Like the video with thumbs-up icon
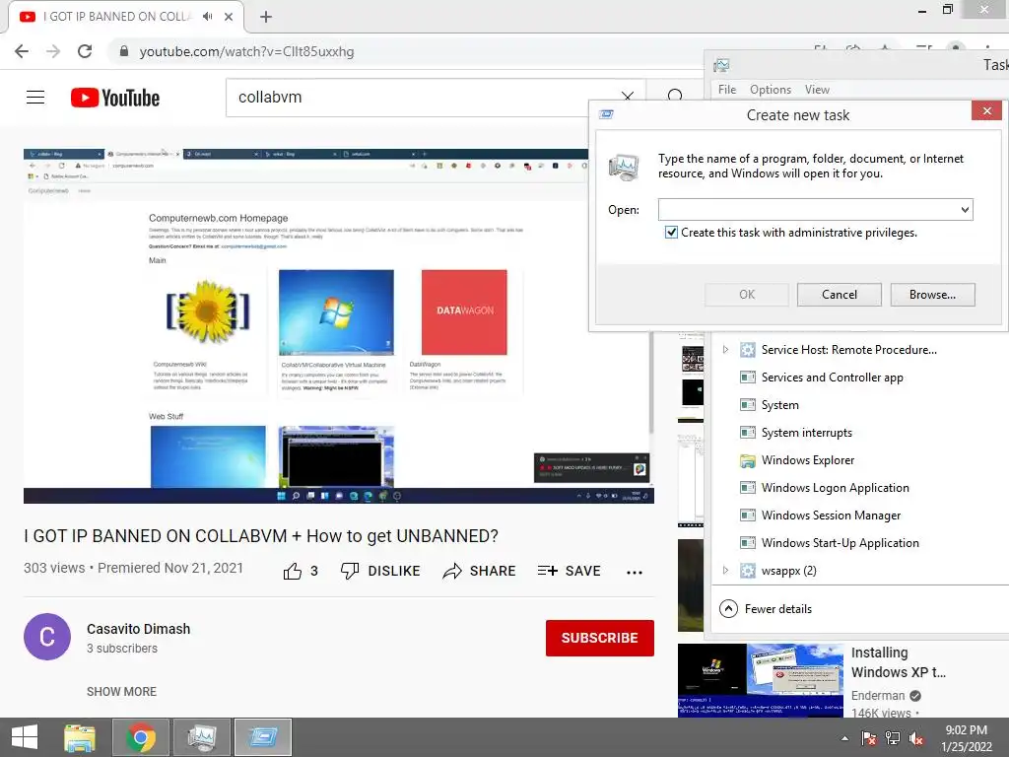This screenshot has height=757, width=1009. pos(292,571)
